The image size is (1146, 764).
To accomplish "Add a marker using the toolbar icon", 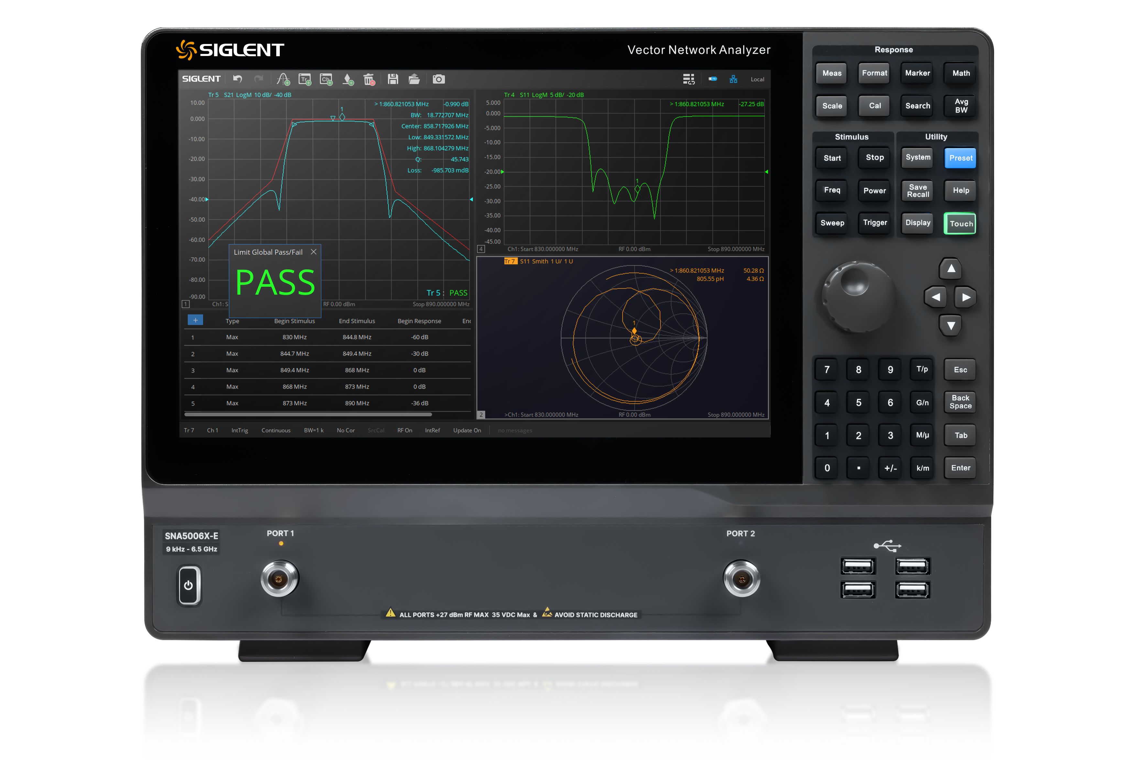I will tap(348, 79).
